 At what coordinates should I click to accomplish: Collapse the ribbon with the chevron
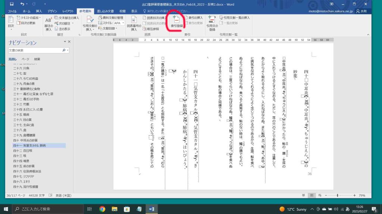click(368, 35)
